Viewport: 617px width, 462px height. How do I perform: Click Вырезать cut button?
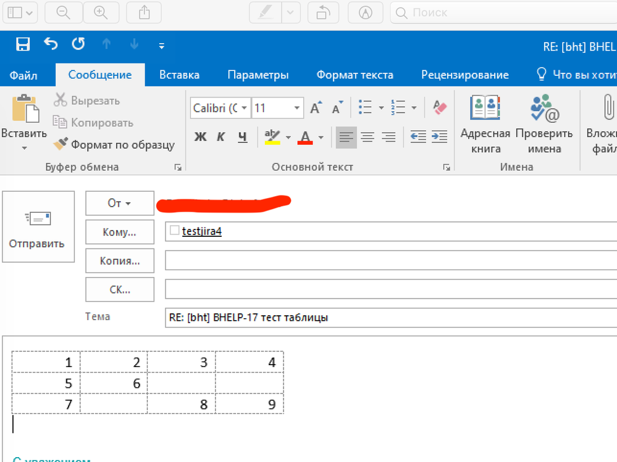[x=86, y=101]
